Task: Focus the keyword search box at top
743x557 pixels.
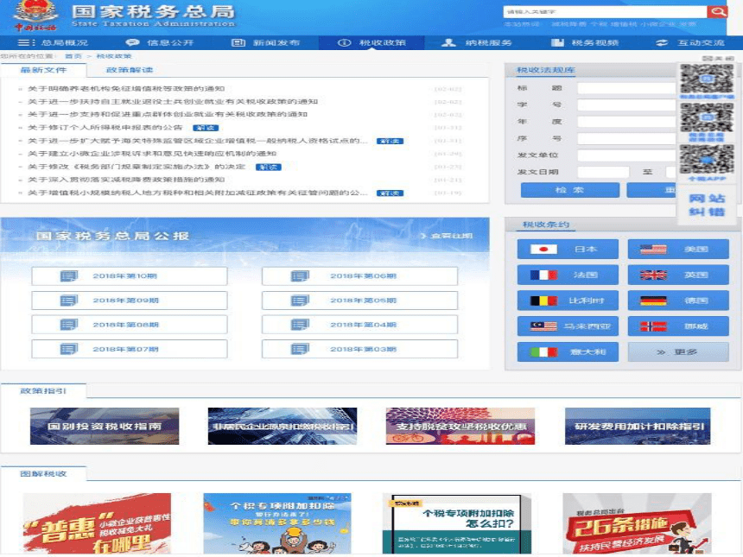Action: pos(605,11)
